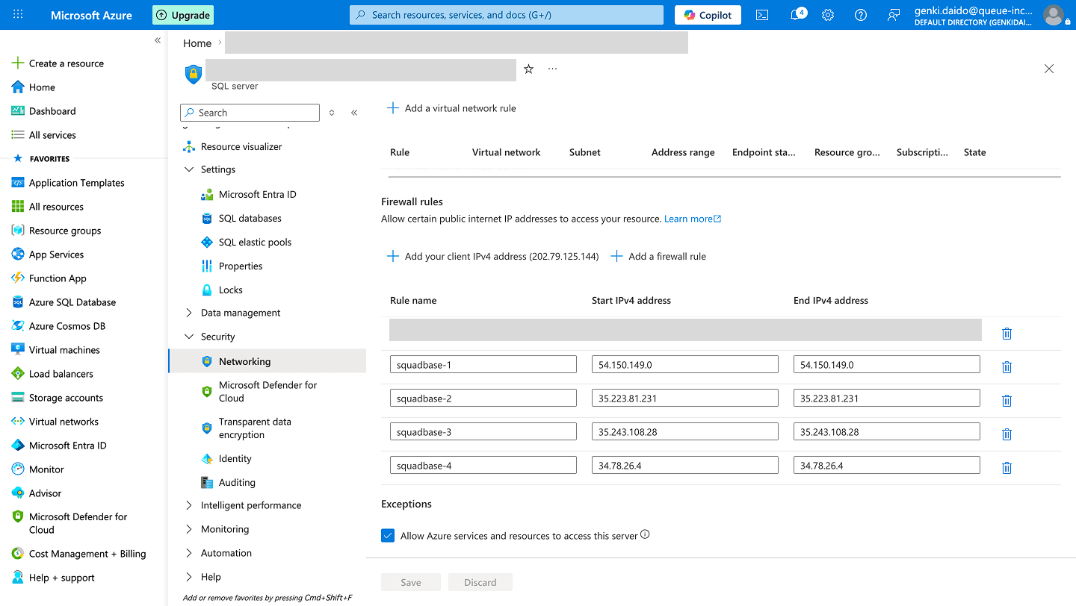Click the Dashboard icon in sidebar
The width and height of the screenshot is (1076, 606).
click(18, 111)
